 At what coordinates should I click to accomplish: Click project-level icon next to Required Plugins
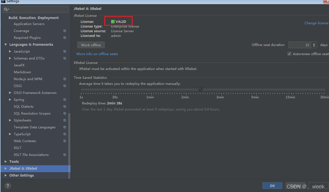click(65, 38)
